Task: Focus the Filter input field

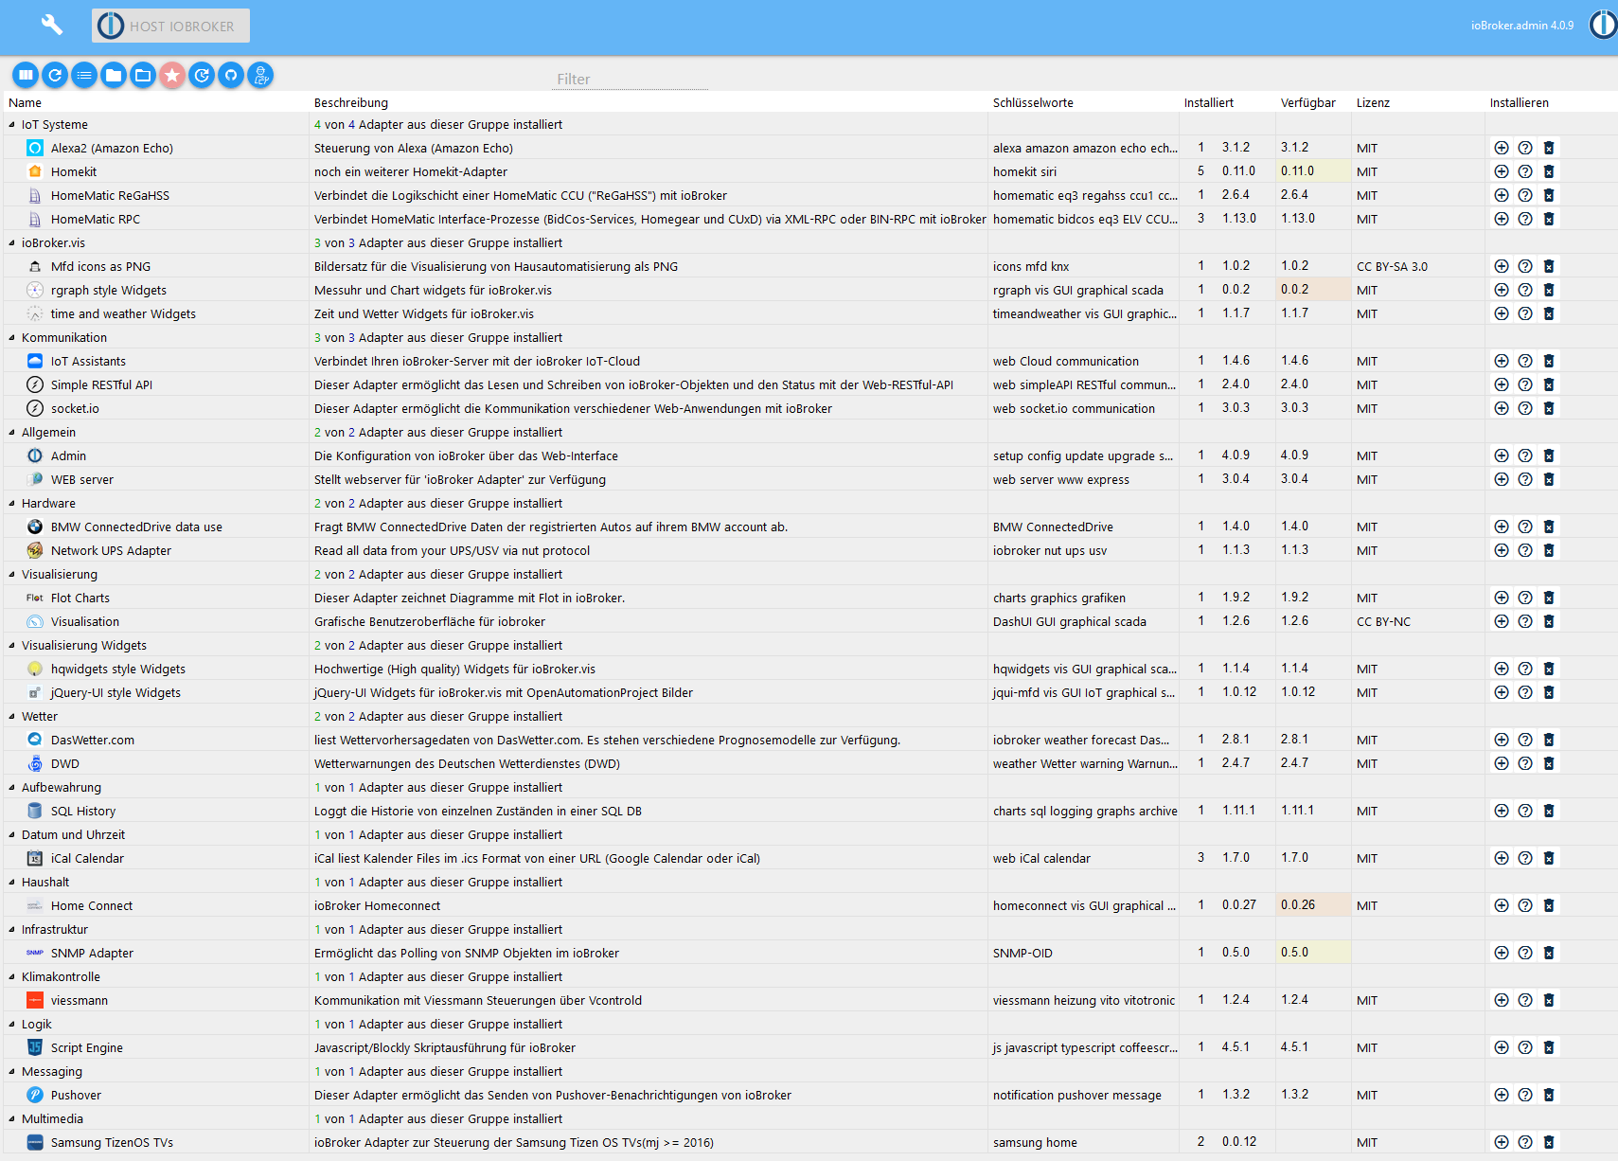Action: pyautogui.click(x=631, y=80)
